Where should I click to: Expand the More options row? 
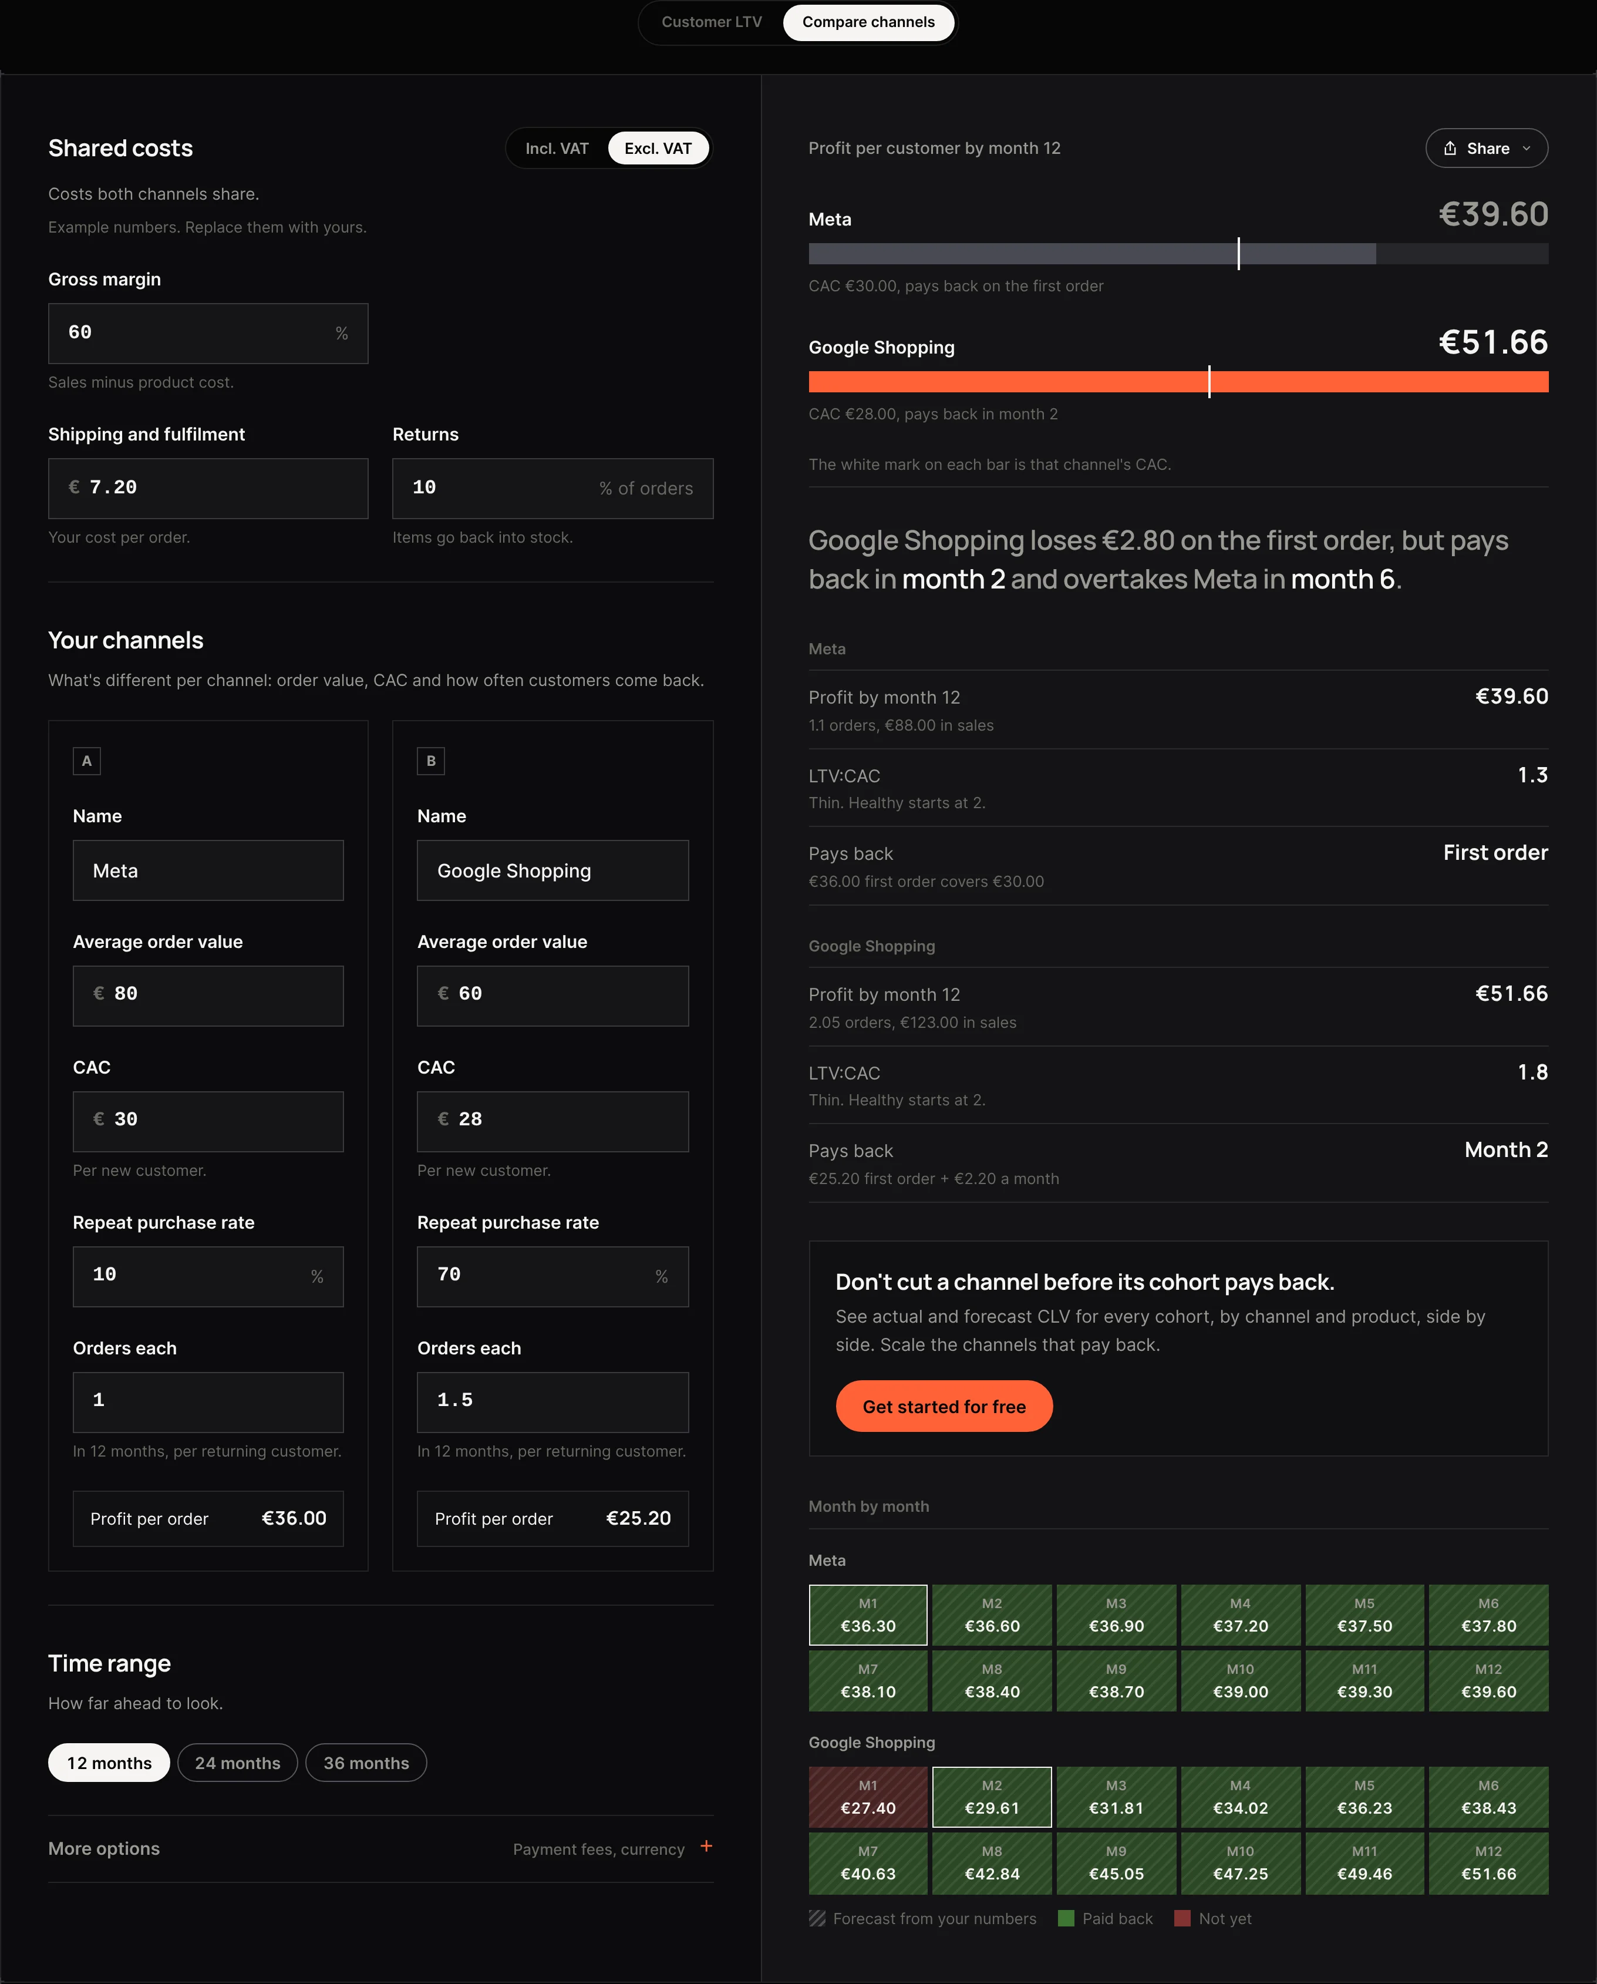coord(381,1849)
